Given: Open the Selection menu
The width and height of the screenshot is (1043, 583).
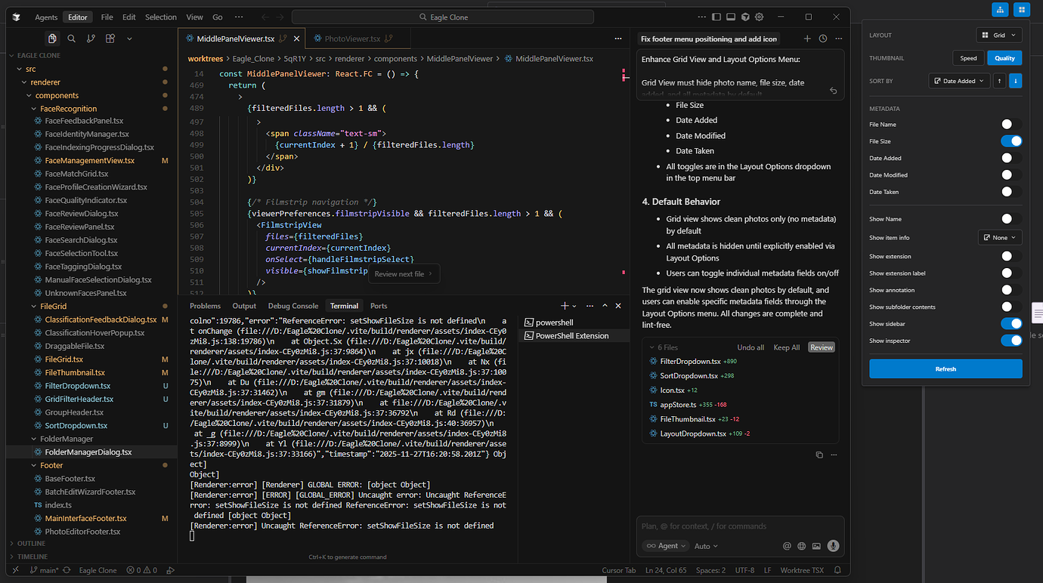Looking at the screenshot, I should point(160,17).
